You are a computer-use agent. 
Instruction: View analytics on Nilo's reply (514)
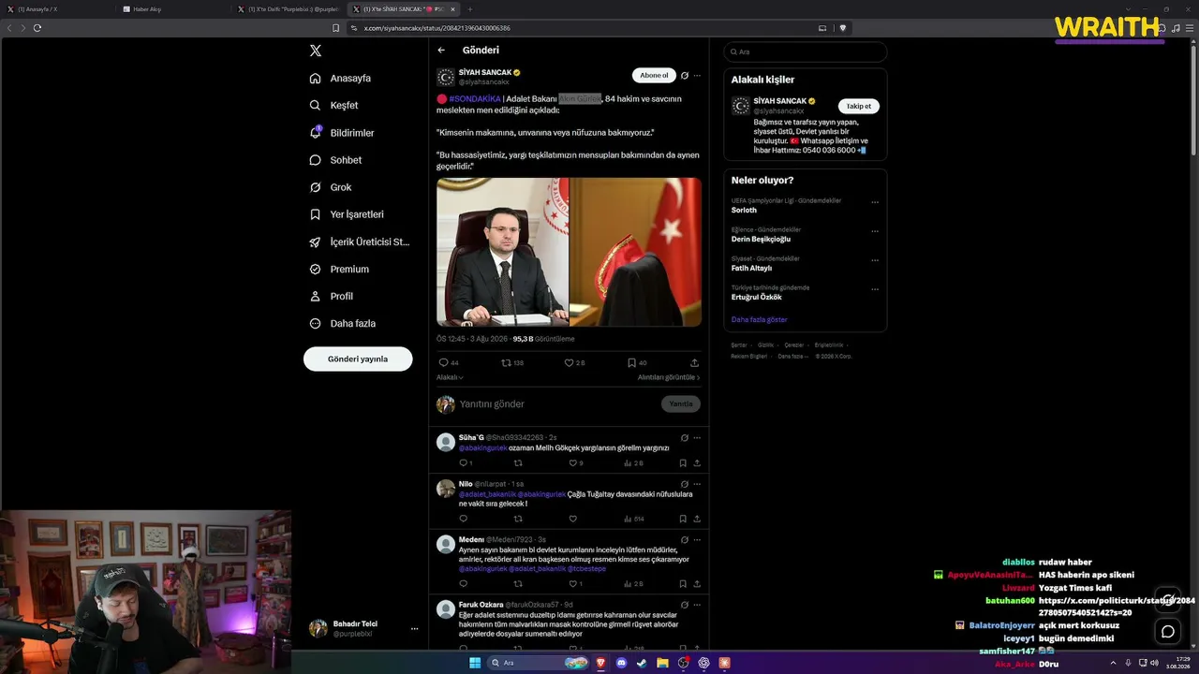pos(634,519)
